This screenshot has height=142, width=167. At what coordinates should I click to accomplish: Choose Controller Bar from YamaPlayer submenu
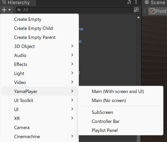(x=106, y=121)
